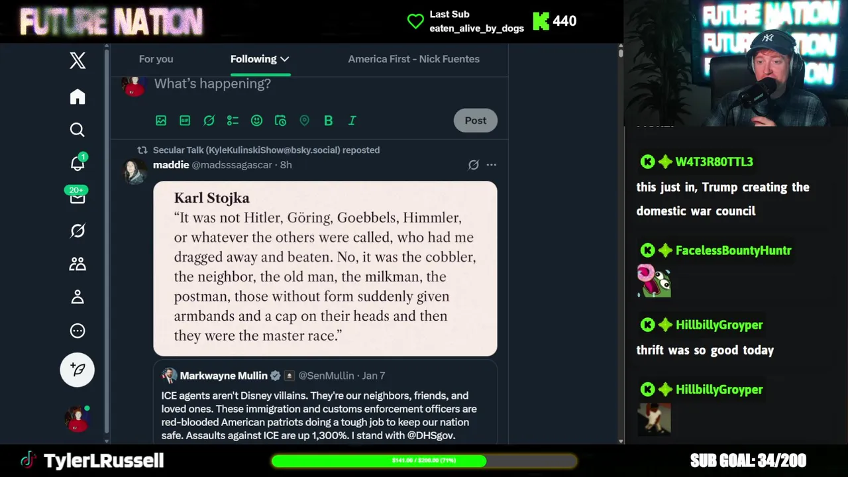
Task: Open the More circle icon
Action: point(78,331)
